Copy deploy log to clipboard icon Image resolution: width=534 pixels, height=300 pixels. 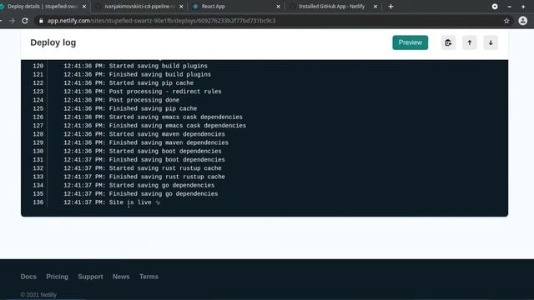[x=448, y=42]
